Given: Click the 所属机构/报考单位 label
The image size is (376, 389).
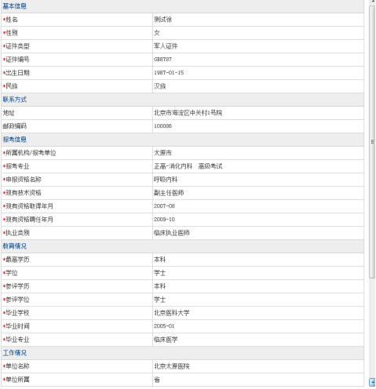Looking at the screenshot, I should 31,153.
